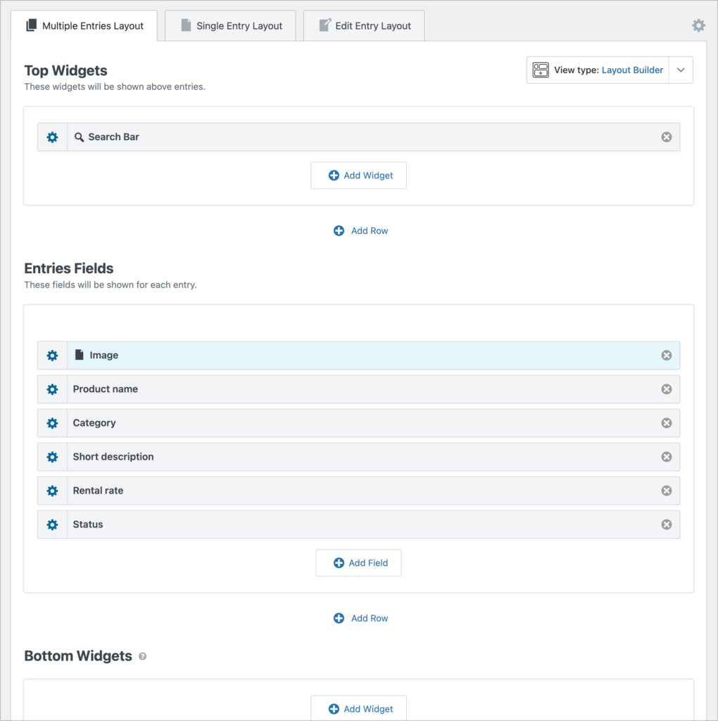Open settings gear for the Status field

click(52, 524)
